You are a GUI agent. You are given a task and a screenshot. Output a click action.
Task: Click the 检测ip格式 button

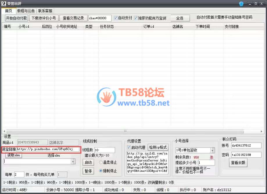pyautogui.click(x=158, y=147)
